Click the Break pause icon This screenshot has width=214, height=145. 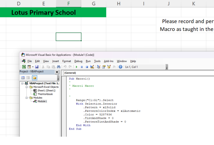pos(82,67)
